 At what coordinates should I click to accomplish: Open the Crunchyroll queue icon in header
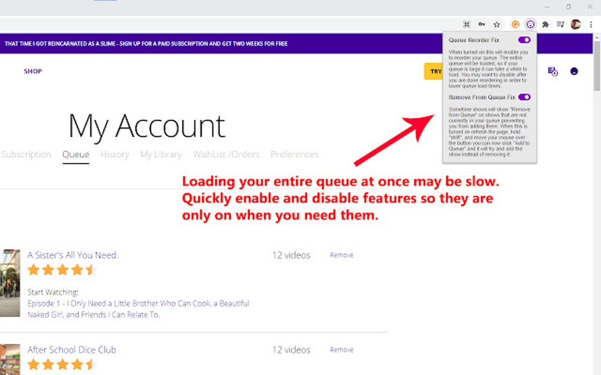pyautogui.click(x=553, y=71)
